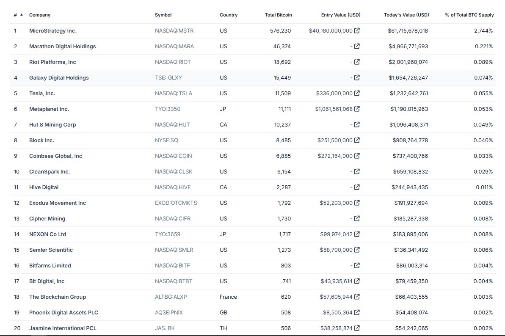The image size is (505, 336).
Task: Open Hut 8 Mining Corp company name
Action: point(52,125)
